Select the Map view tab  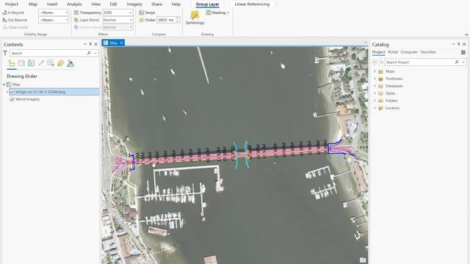[113, 43]
